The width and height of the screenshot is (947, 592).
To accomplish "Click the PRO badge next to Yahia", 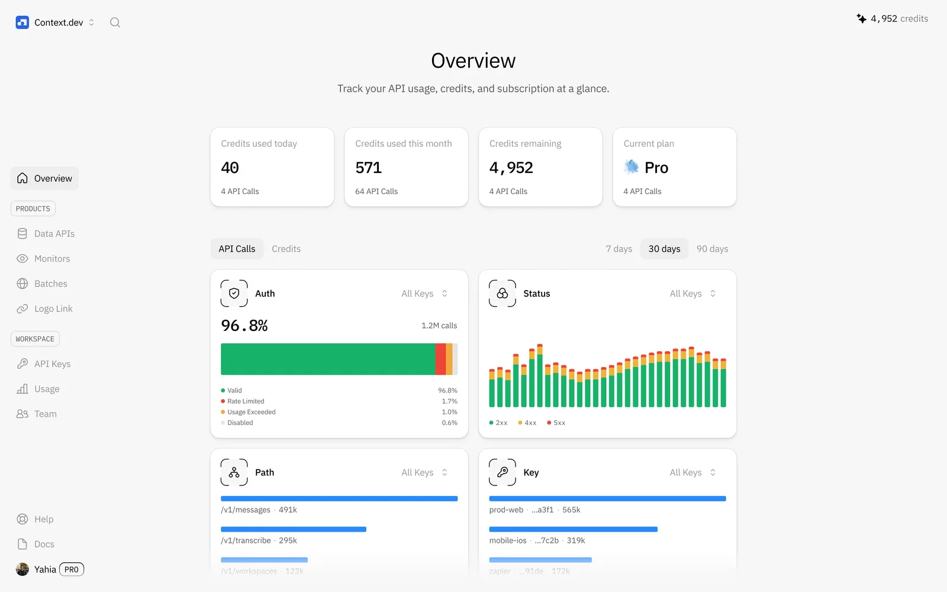I will click(72, 570).
